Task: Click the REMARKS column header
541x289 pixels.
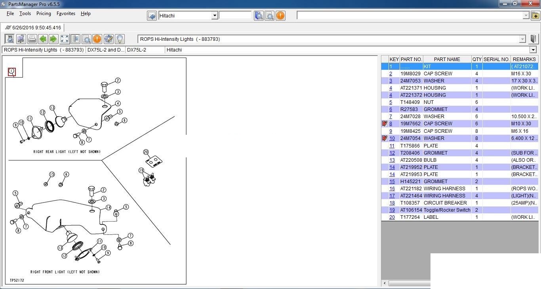Action: pos(524,59)
